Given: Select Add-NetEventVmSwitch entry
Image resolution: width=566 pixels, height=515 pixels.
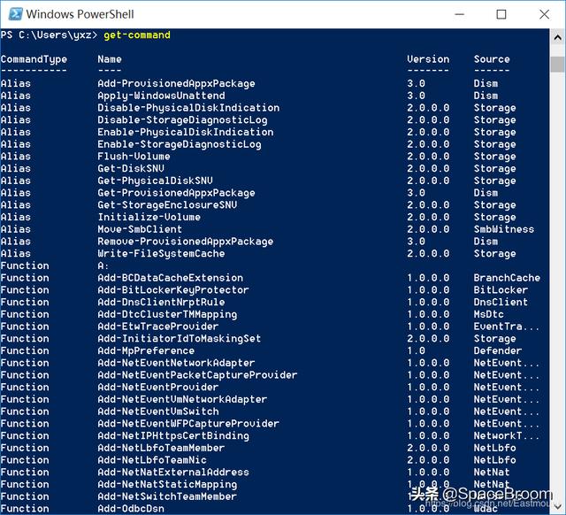Looking at the screenshot, I should [x=158, y=411].
